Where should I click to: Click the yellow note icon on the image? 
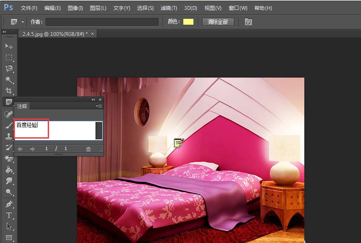(x=179, y=143)
